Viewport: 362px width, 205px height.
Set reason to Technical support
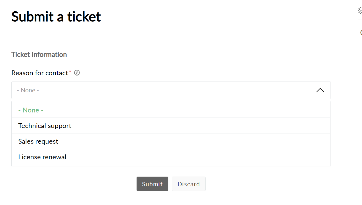pos(45,126)
